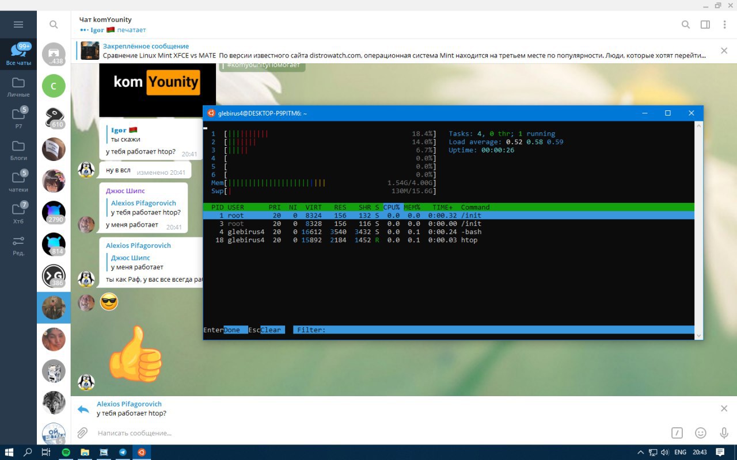Switch the ENG input language

click(680, 453)
